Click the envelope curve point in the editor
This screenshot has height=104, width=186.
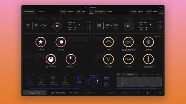tap(123, 84)
